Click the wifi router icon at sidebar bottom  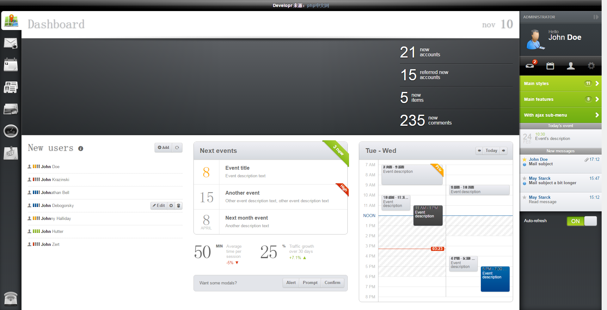tap(11, 298)
